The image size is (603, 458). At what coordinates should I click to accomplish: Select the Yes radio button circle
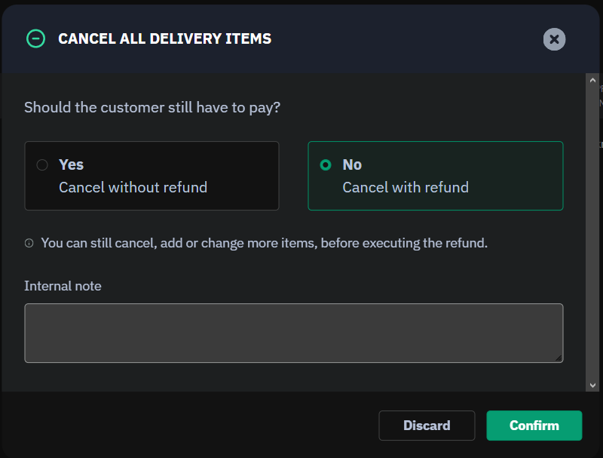pos(42,164)
